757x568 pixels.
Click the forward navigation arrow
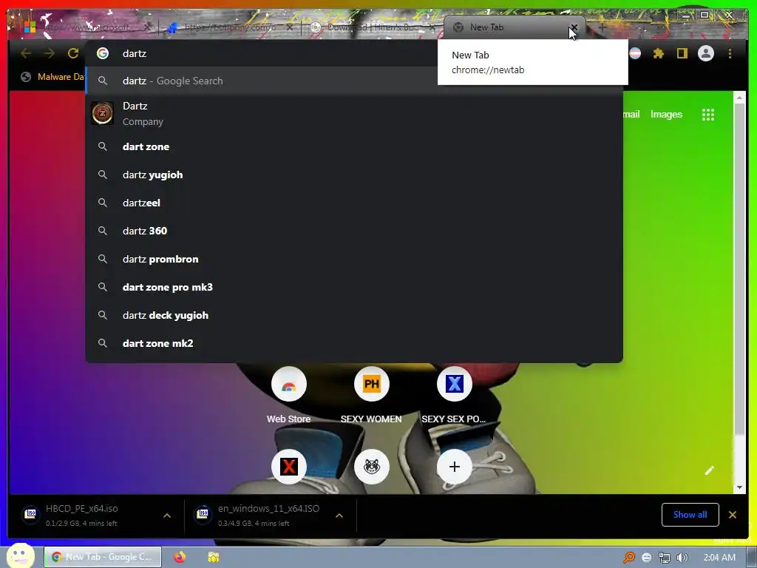(50, 53)
